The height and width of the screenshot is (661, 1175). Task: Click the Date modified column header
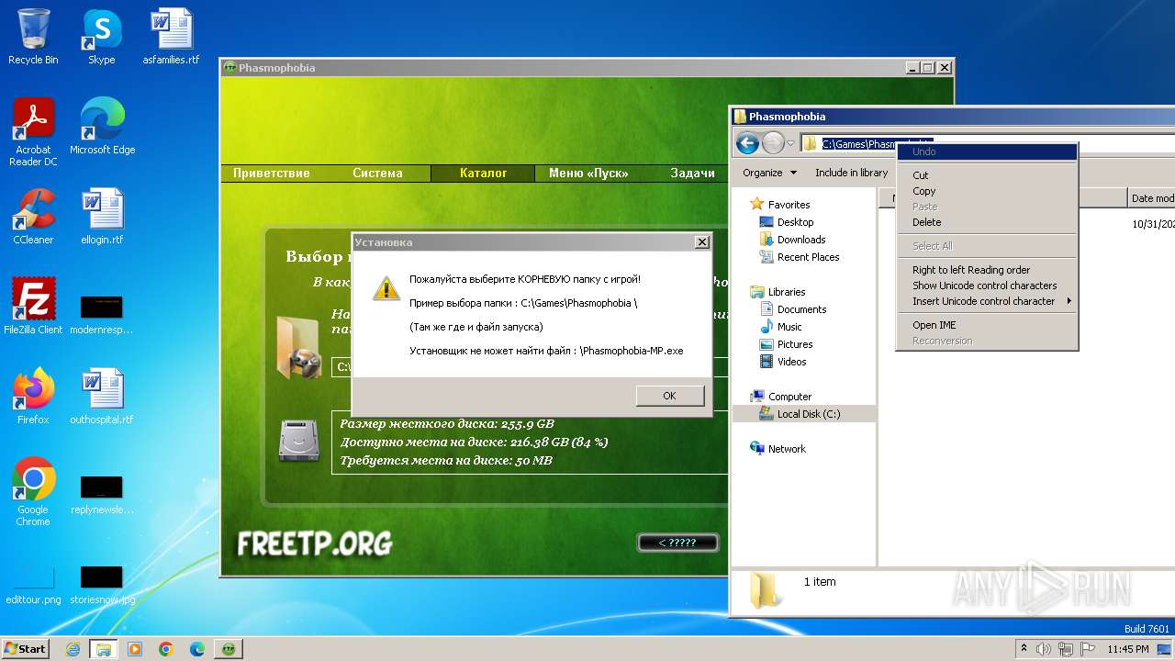(1152, 198)
